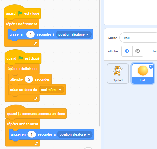Open the moi-même clone dropdown
Image resolution: width=157 pixels, height=149 pixels.
point(51,90)
